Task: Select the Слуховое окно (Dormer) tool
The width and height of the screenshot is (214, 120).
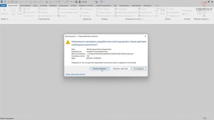Action: pos(173,16)
